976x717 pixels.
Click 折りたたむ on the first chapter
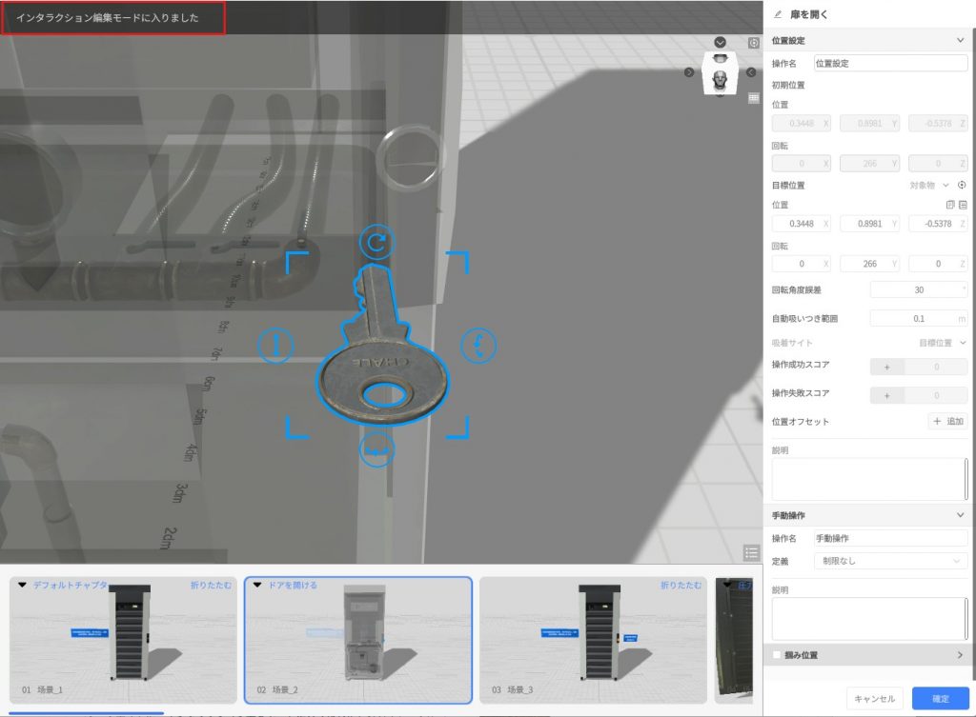(x=211, y=585)
